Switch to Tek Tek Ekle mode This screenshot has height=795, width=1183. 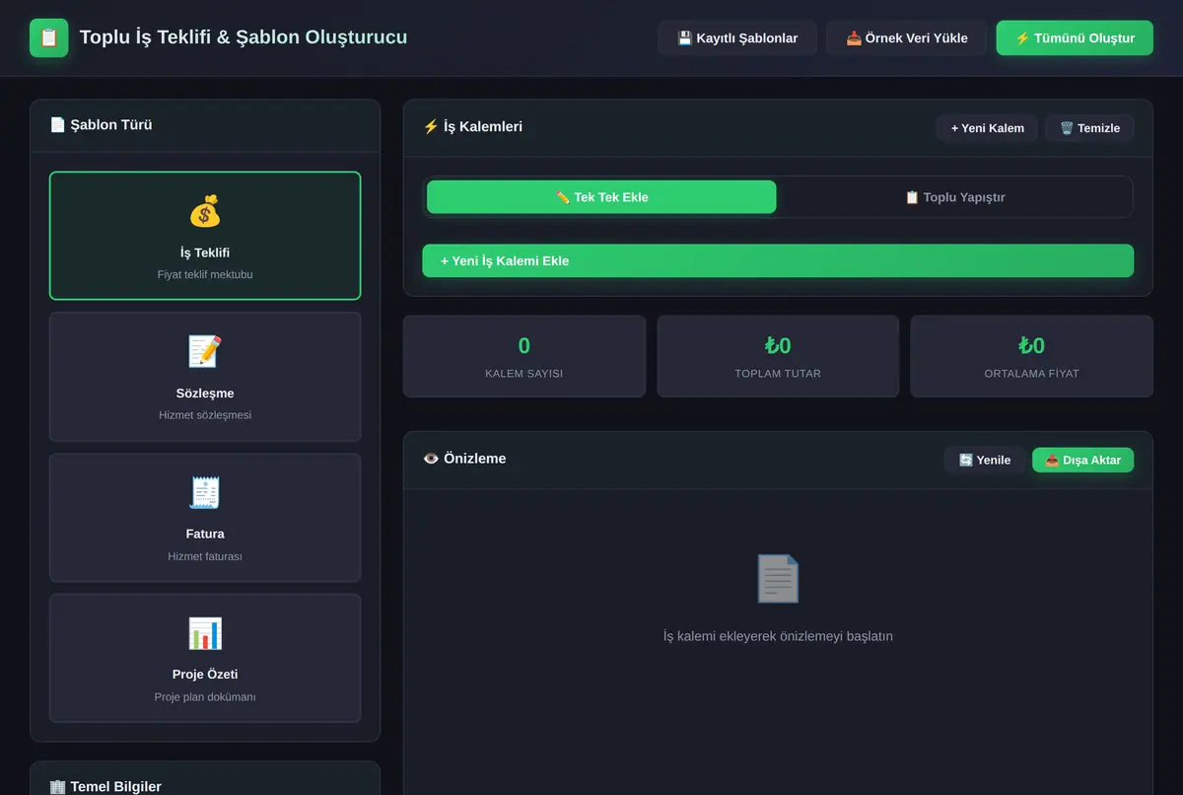coord(601,197)
